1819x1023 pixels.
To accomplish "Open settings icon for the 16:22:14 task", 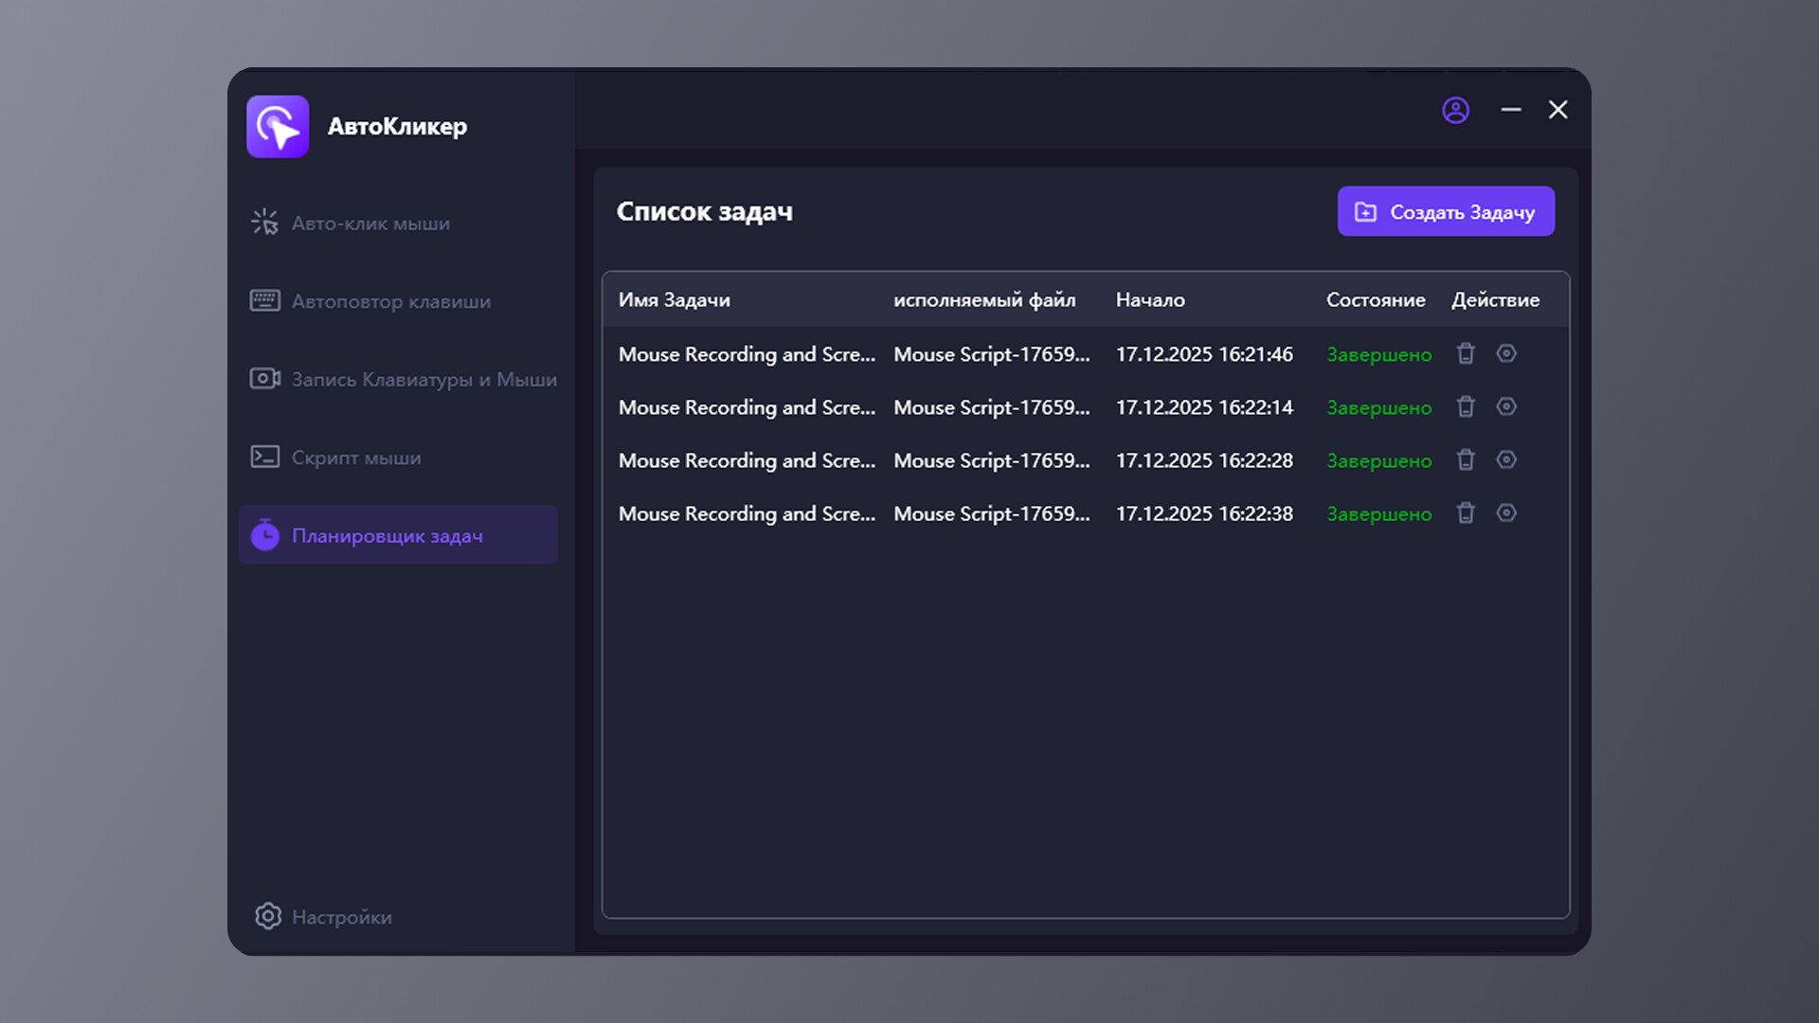I will pyautogui.click(x=1506, y=407).
